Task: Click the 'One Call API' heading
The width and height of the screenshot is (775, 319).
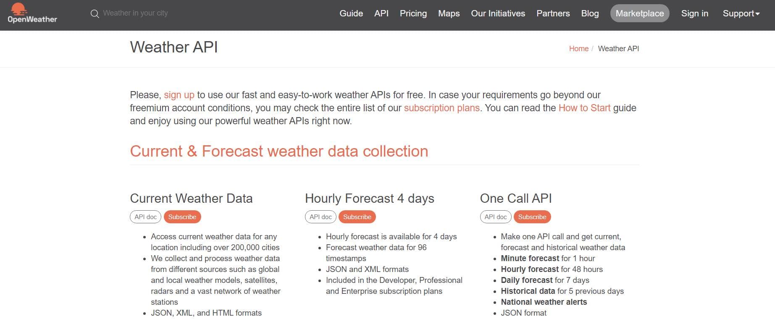Action: click(x=516, y=198)
